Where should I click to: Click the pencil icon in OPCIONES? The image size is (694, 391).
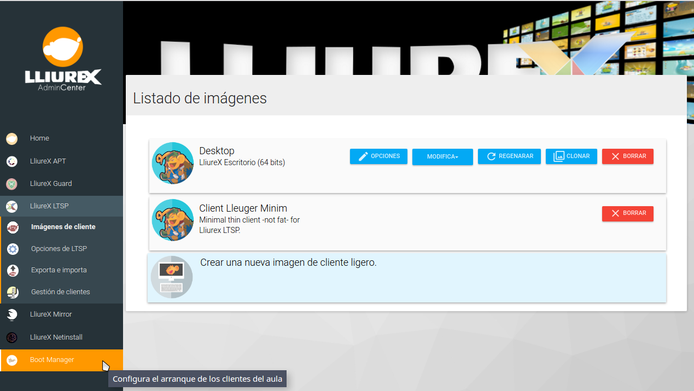tap(363, 156)
